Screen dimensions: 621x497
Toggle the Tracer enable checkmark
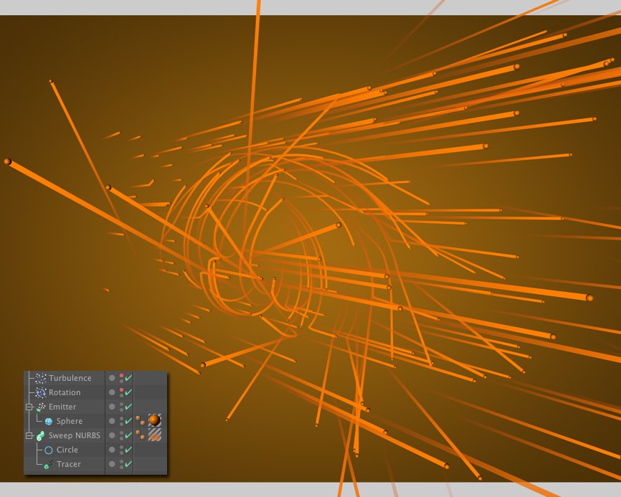click(x=129, y=464)
